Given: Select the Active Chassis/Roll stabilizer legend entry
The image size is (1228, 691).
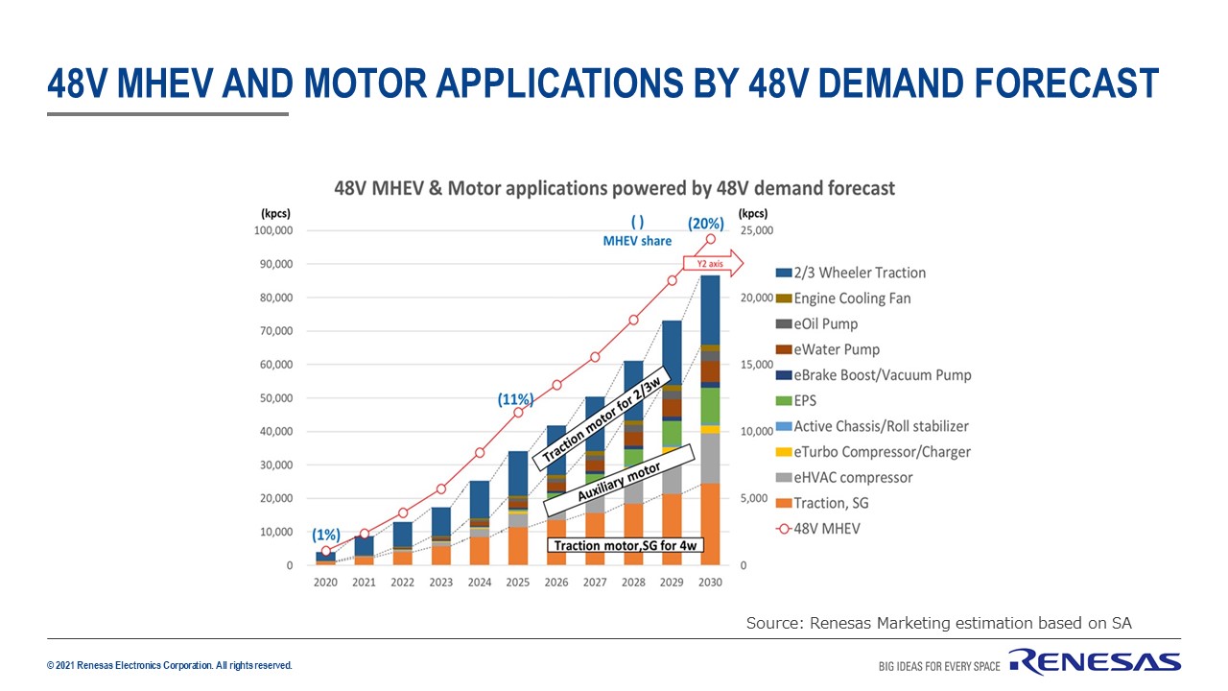Looking at the screenshot, I should pyautogui.click(x=881, y=426).
